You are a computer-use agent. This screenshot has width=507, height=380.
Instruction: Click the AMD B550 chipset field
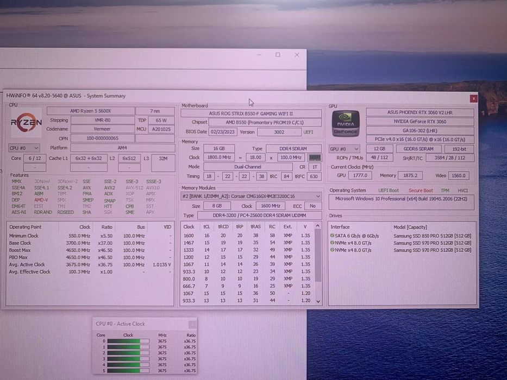265,123
